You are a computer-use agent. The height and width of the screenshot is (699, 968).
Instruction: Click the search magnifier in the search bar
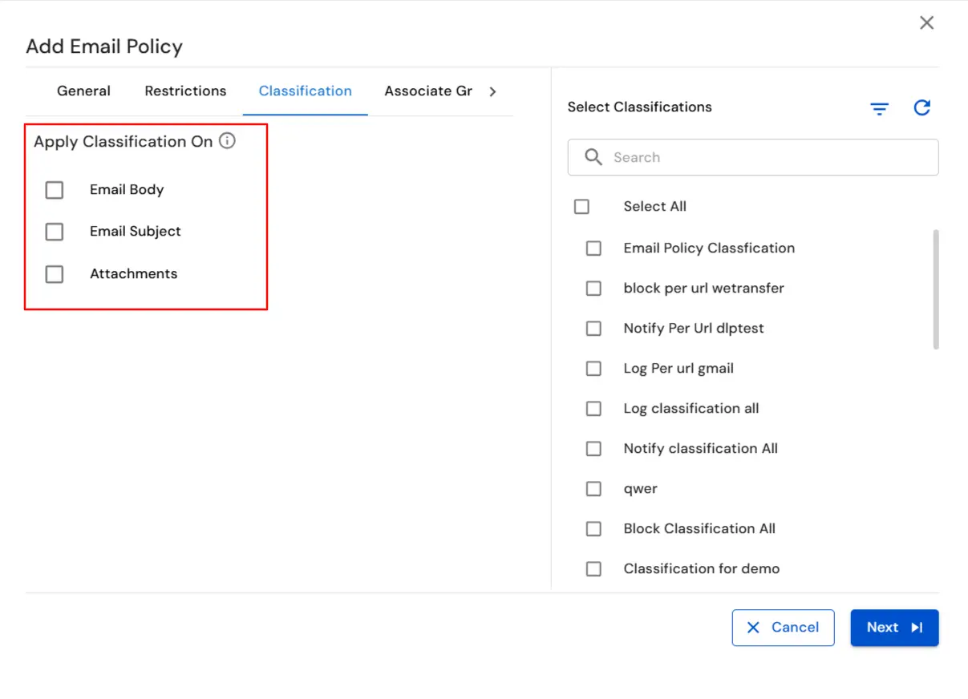click(x=593, y=157)
